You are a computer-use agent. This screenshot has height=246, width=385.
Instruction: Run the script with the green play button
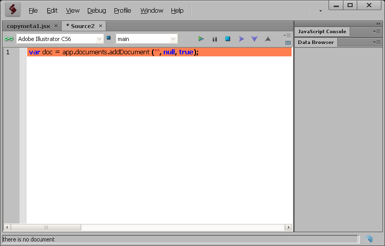point(201,39)
